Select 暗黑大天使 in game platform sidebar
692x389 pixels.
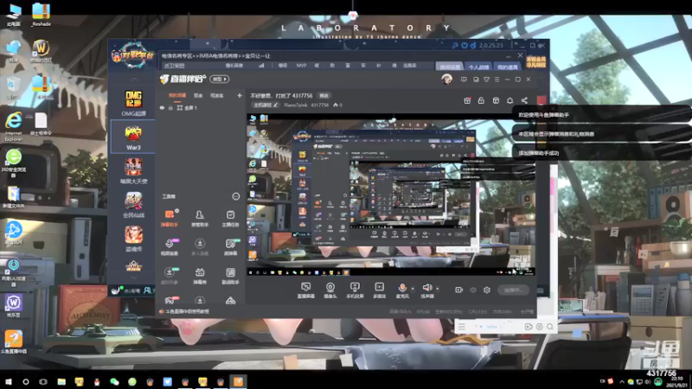click(133, 171)
